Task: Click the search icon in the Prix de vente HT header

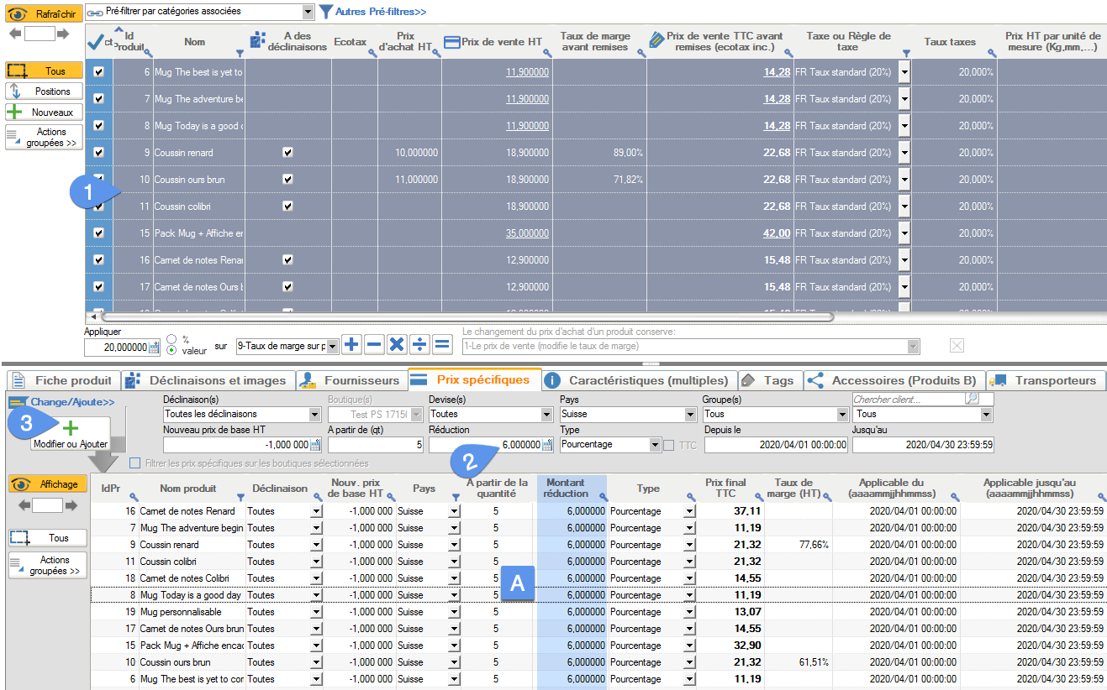Action: click(547, 55)
